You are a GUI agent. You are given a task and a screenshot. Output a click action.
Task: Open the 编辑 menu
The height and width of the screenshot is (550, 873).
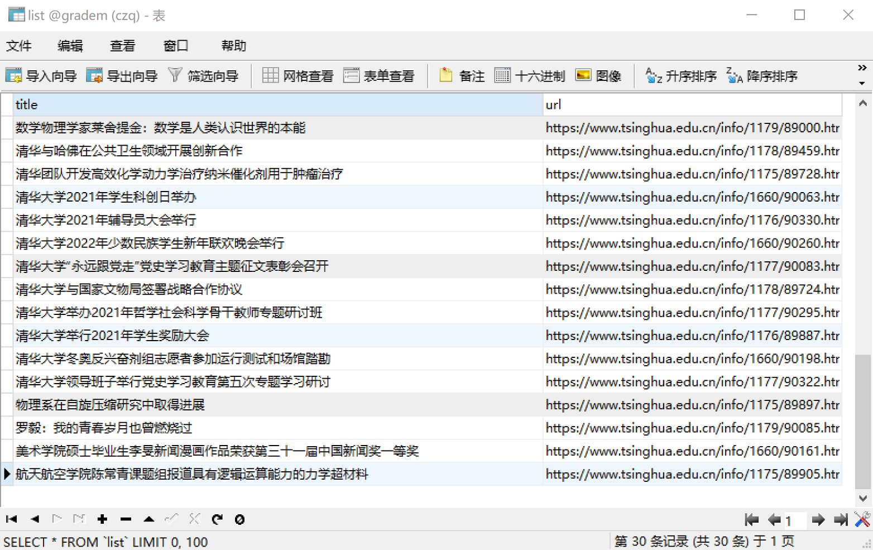coord(70,46)
